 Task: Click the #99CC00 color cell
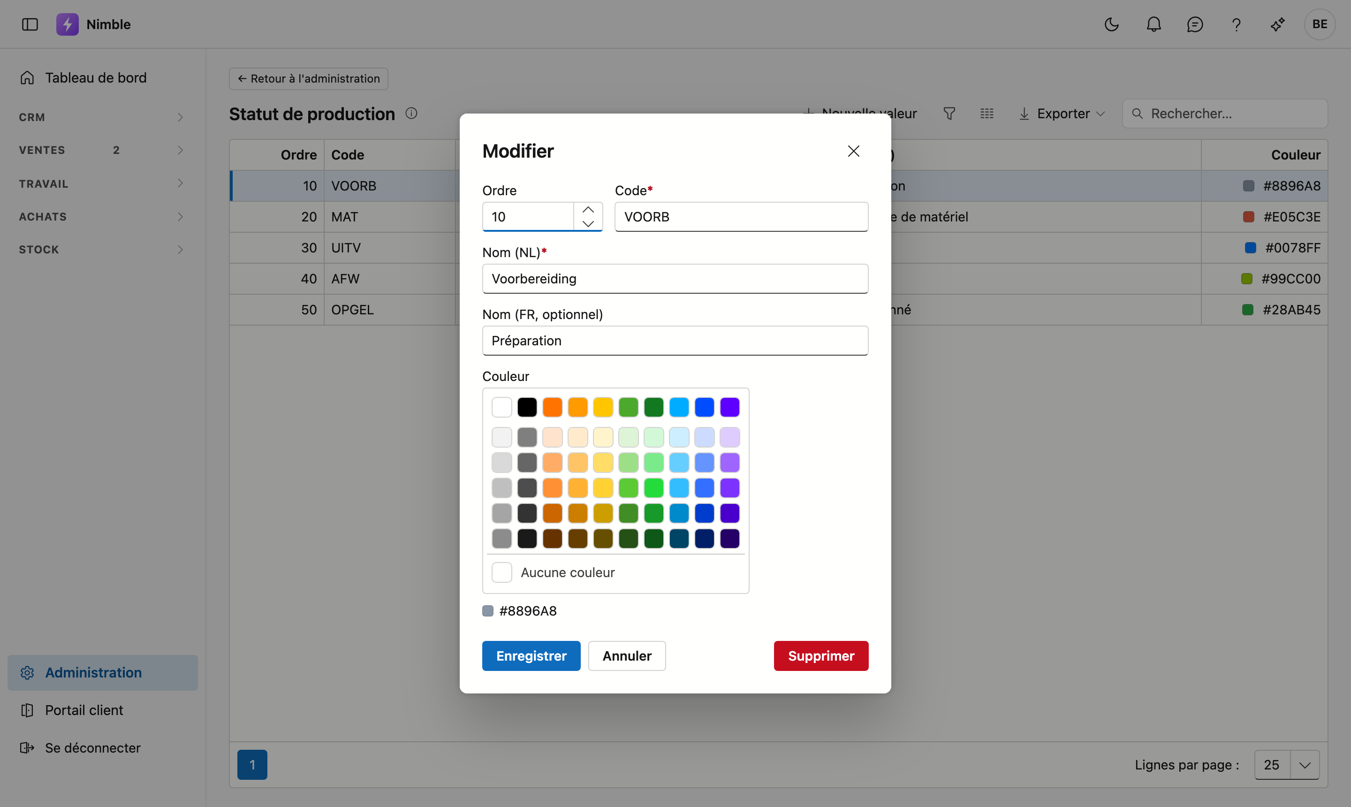click(1265, 279)
